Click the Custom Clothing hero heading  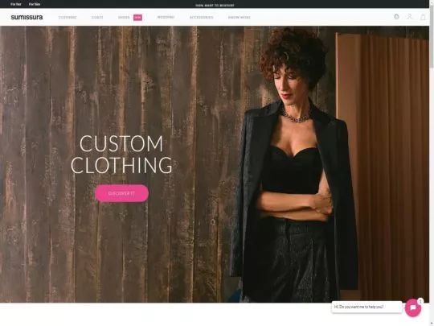(x=121, y=155)
